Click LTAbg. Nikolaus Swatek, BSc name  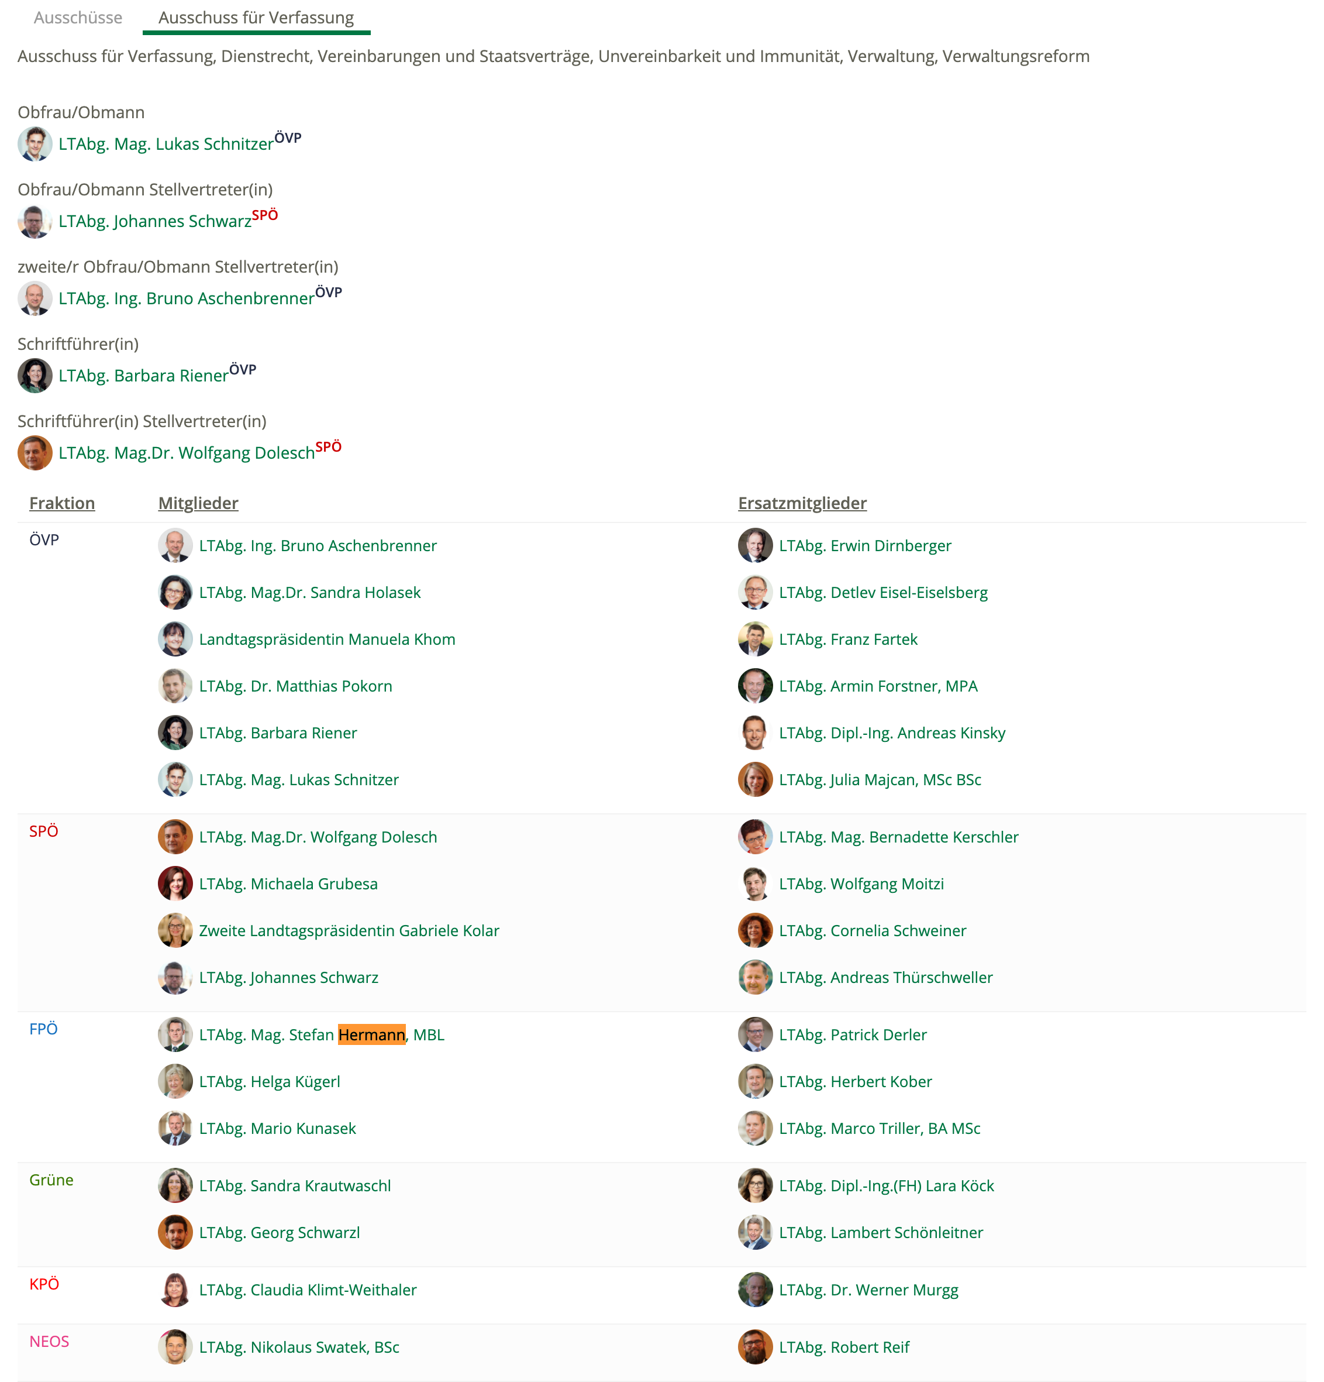click(x=299, y=1347)
